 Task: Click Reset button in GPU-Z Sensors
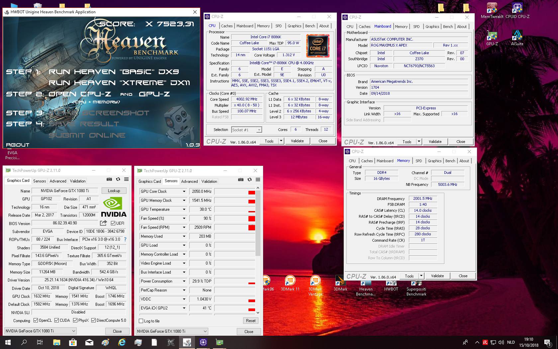click(x=251, y=321)
